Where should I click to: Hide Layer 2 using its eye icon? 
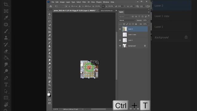120,29
